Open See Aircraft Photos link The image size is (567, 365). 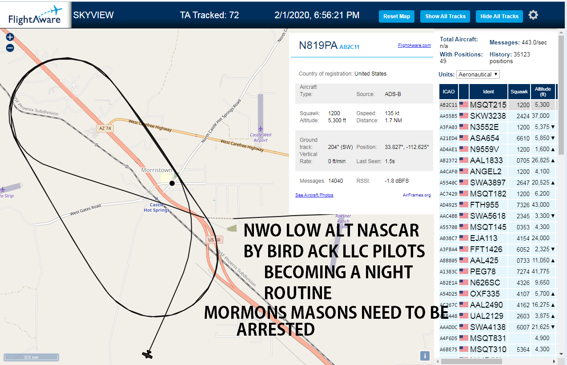(x=314, y=195)
